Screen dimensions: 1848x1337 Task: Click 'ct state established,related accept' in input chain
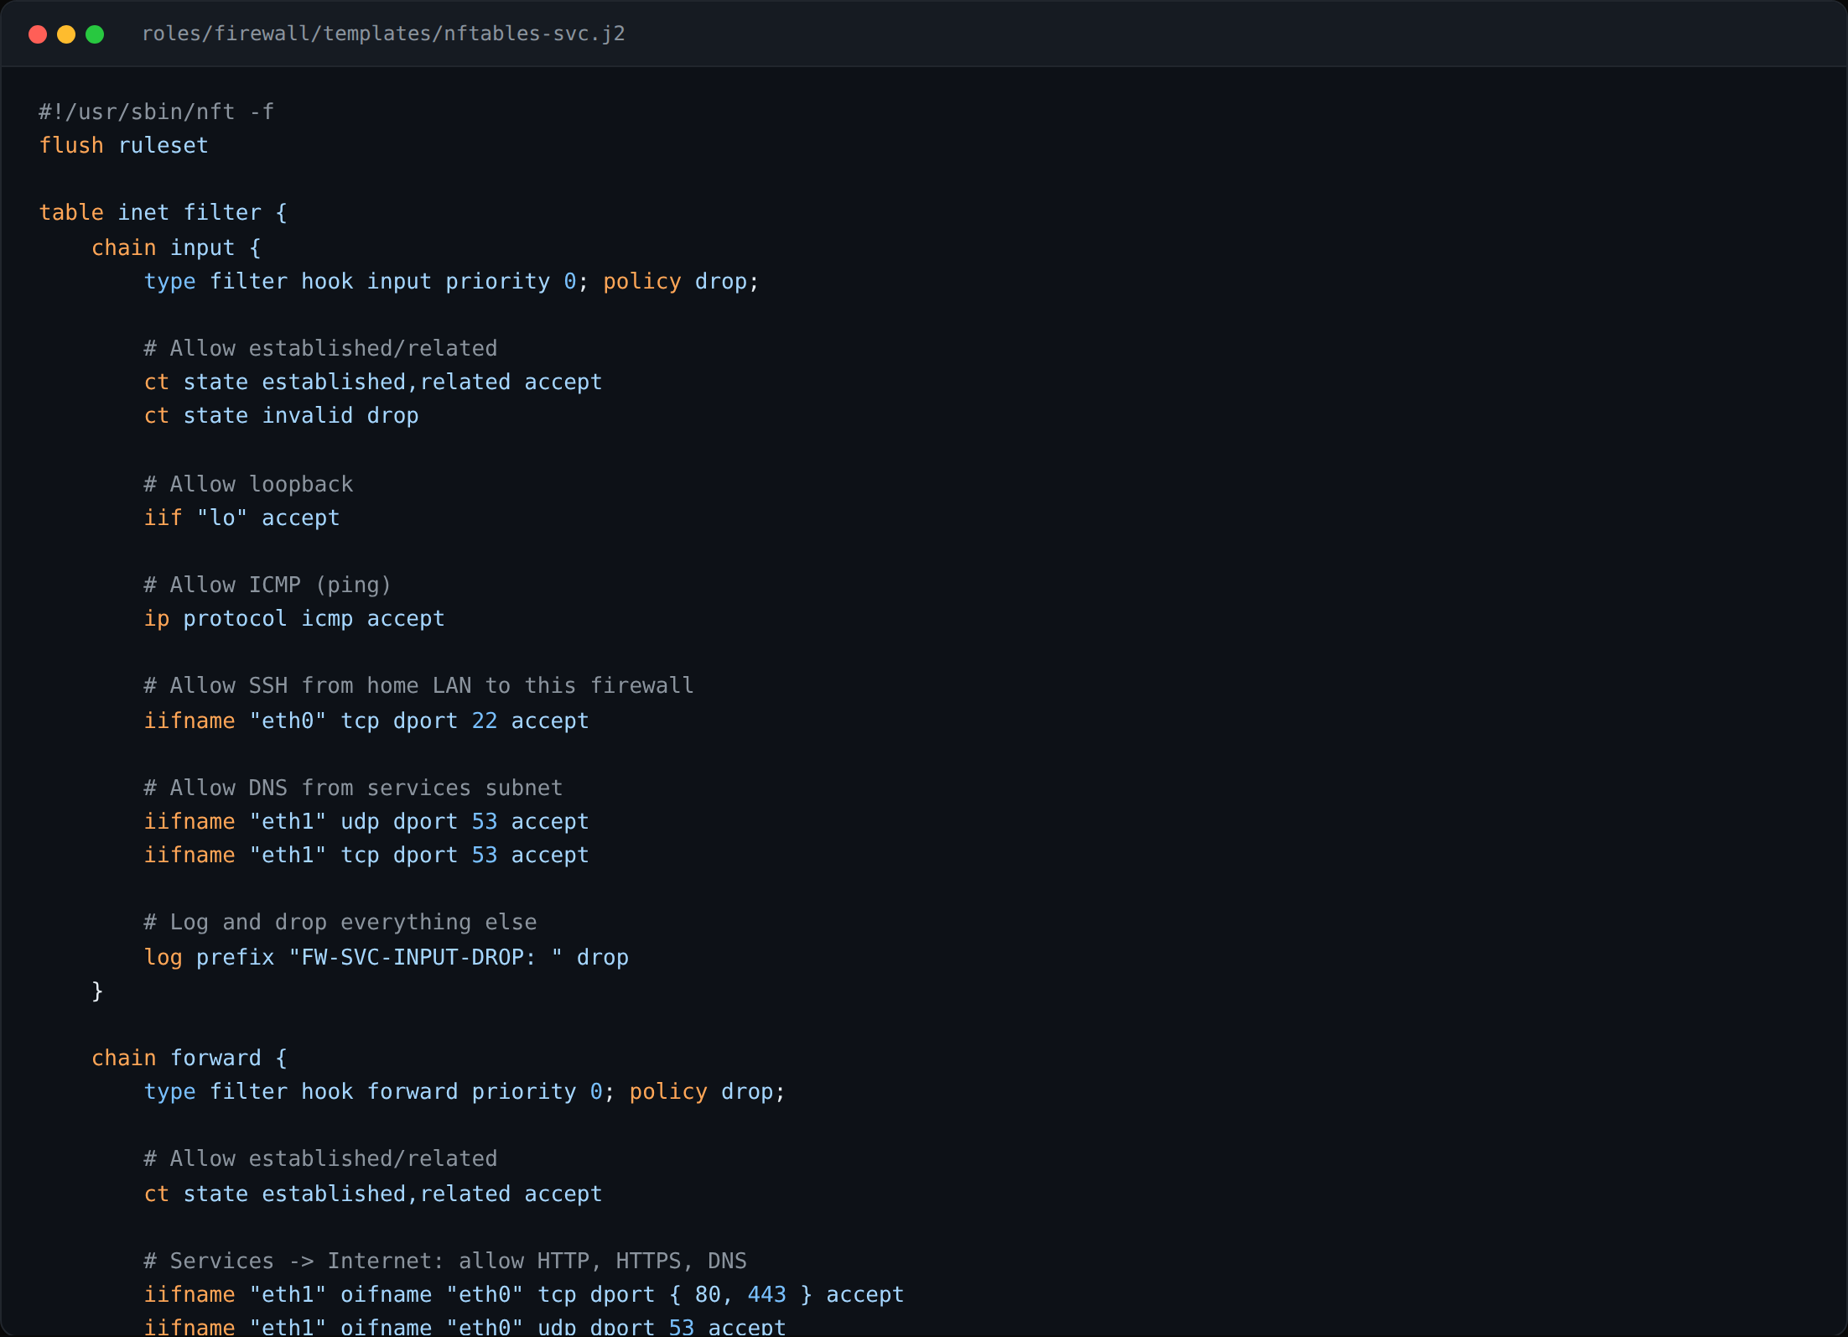tap(373, 382)
